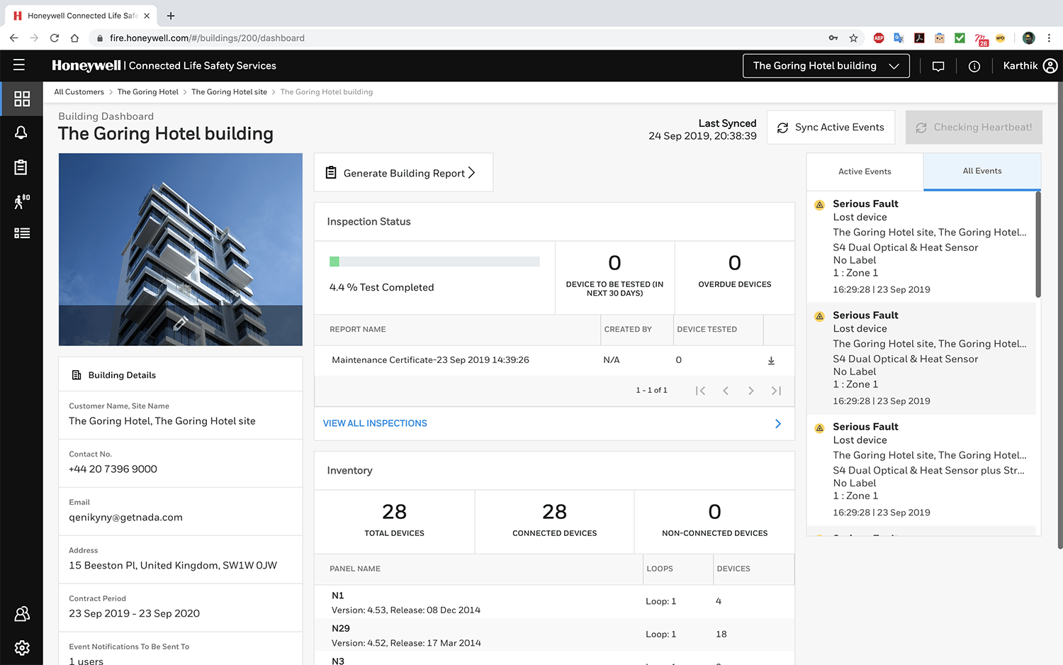Click email qenikyny@getnada.com

pyautogui.click(x=125, y=518)
